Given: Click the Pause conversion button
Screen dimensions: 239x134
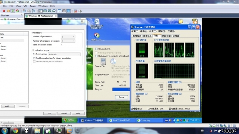Looking at the screenshot, I should pos(121,97).
